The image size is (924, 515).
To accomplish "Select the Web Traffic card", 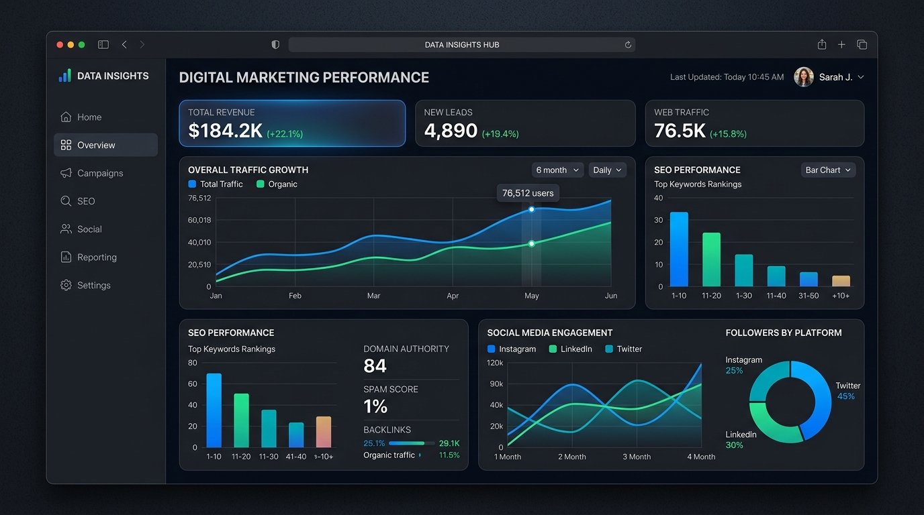I will [x=755, y=123].
